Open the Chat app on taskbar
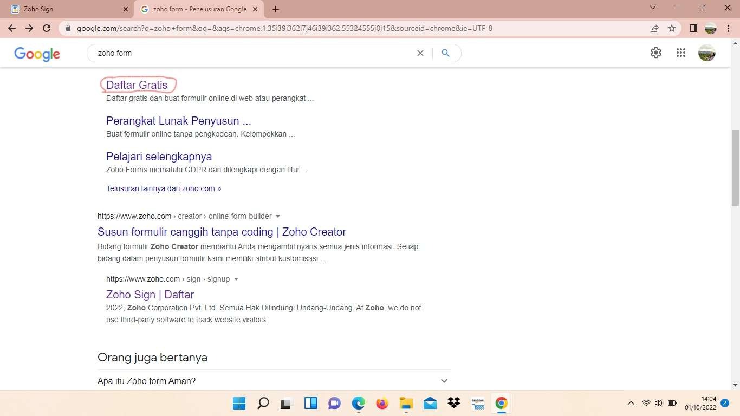The image size is (740, 416). coord(334,403)
